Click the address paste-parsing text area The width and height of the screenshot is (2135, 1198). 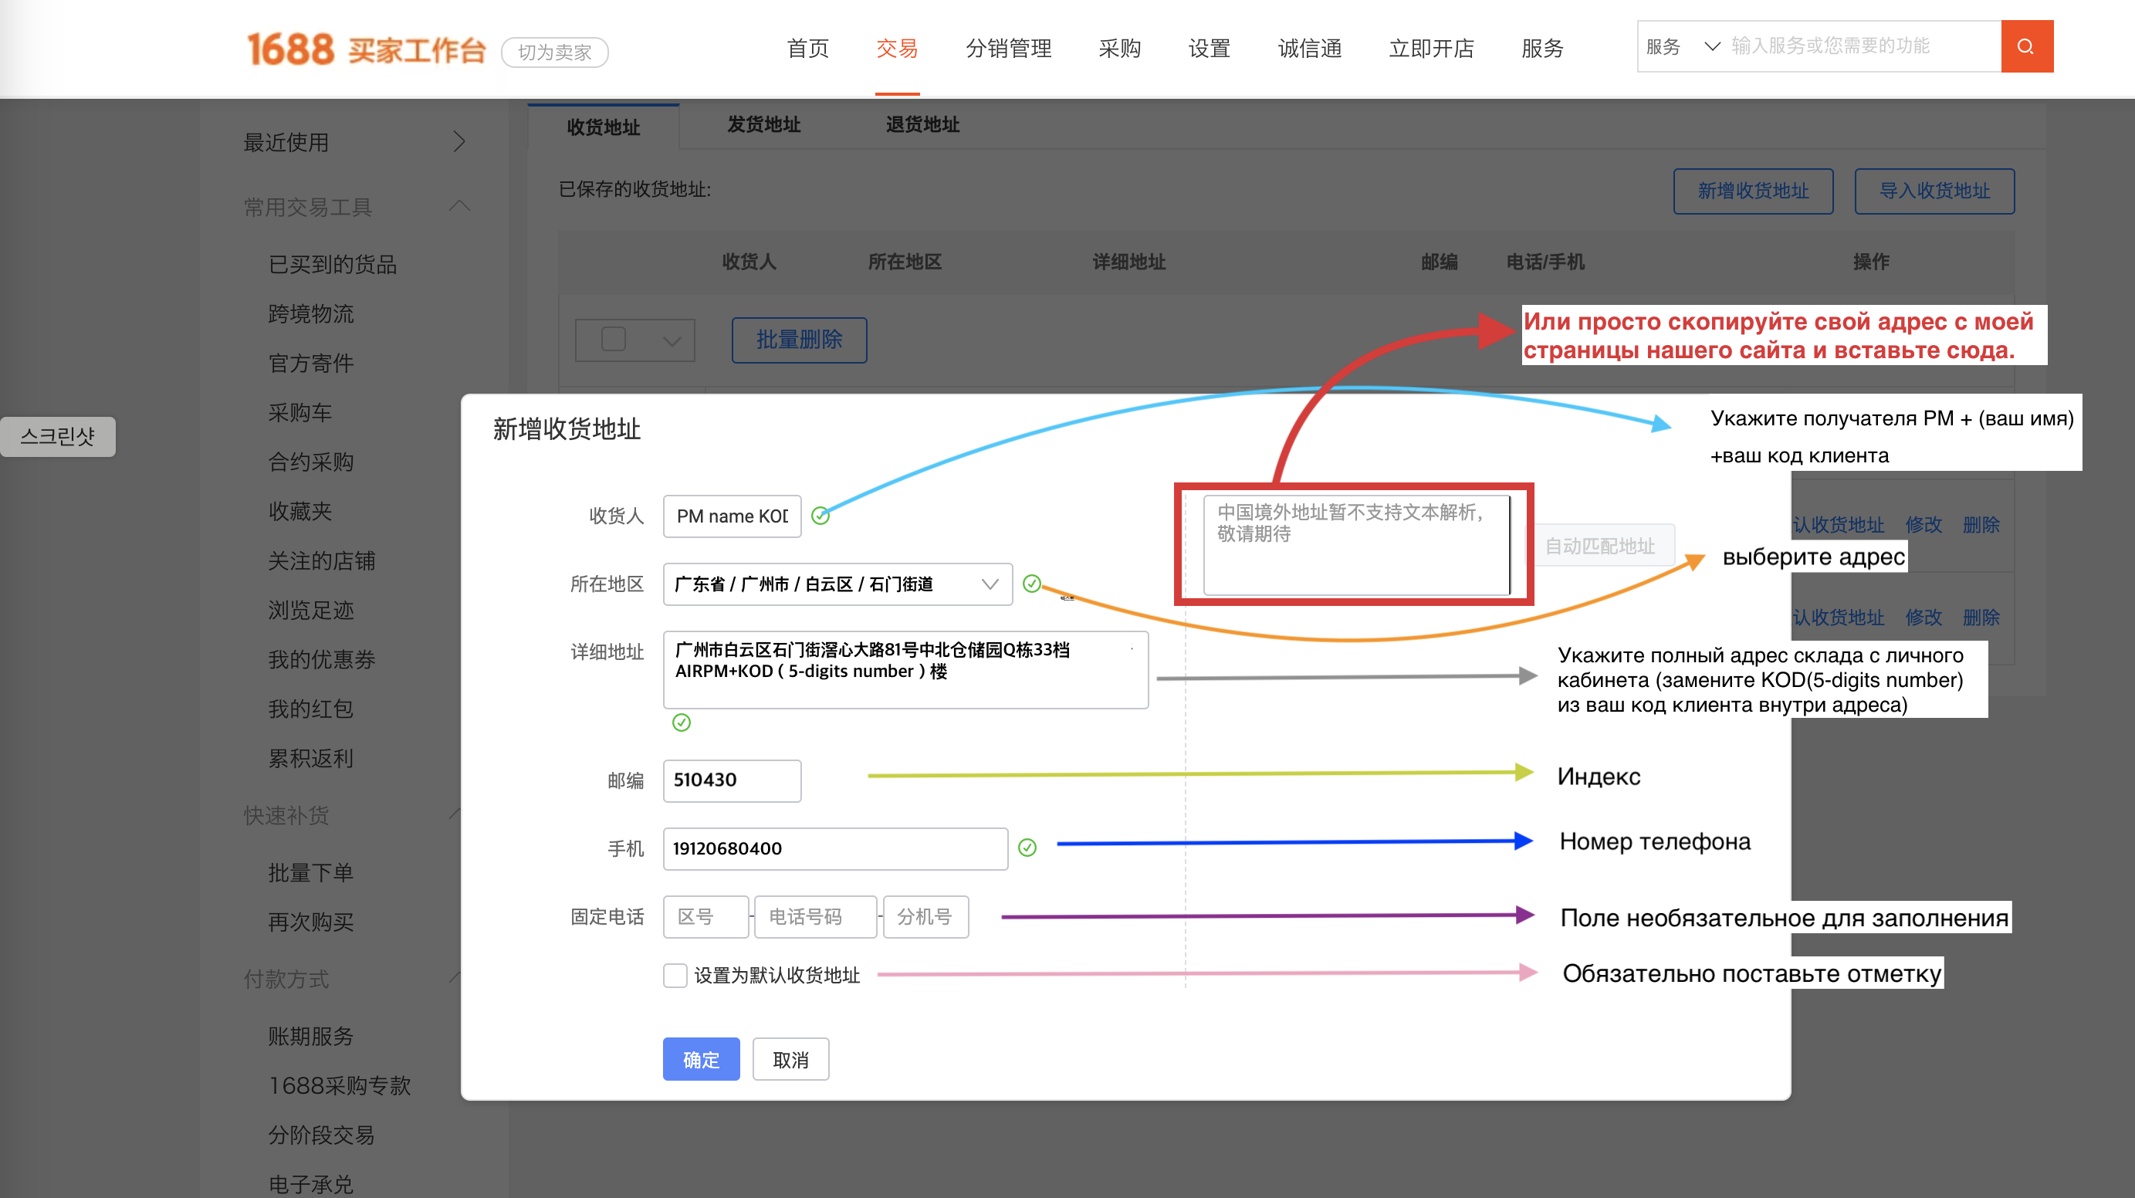pyautogui.click(x=1356, y=545)
